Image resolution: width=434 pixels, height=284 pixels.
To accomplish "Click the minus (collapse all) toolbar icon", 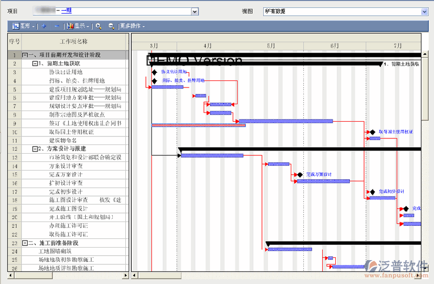I will coord(56,26).
